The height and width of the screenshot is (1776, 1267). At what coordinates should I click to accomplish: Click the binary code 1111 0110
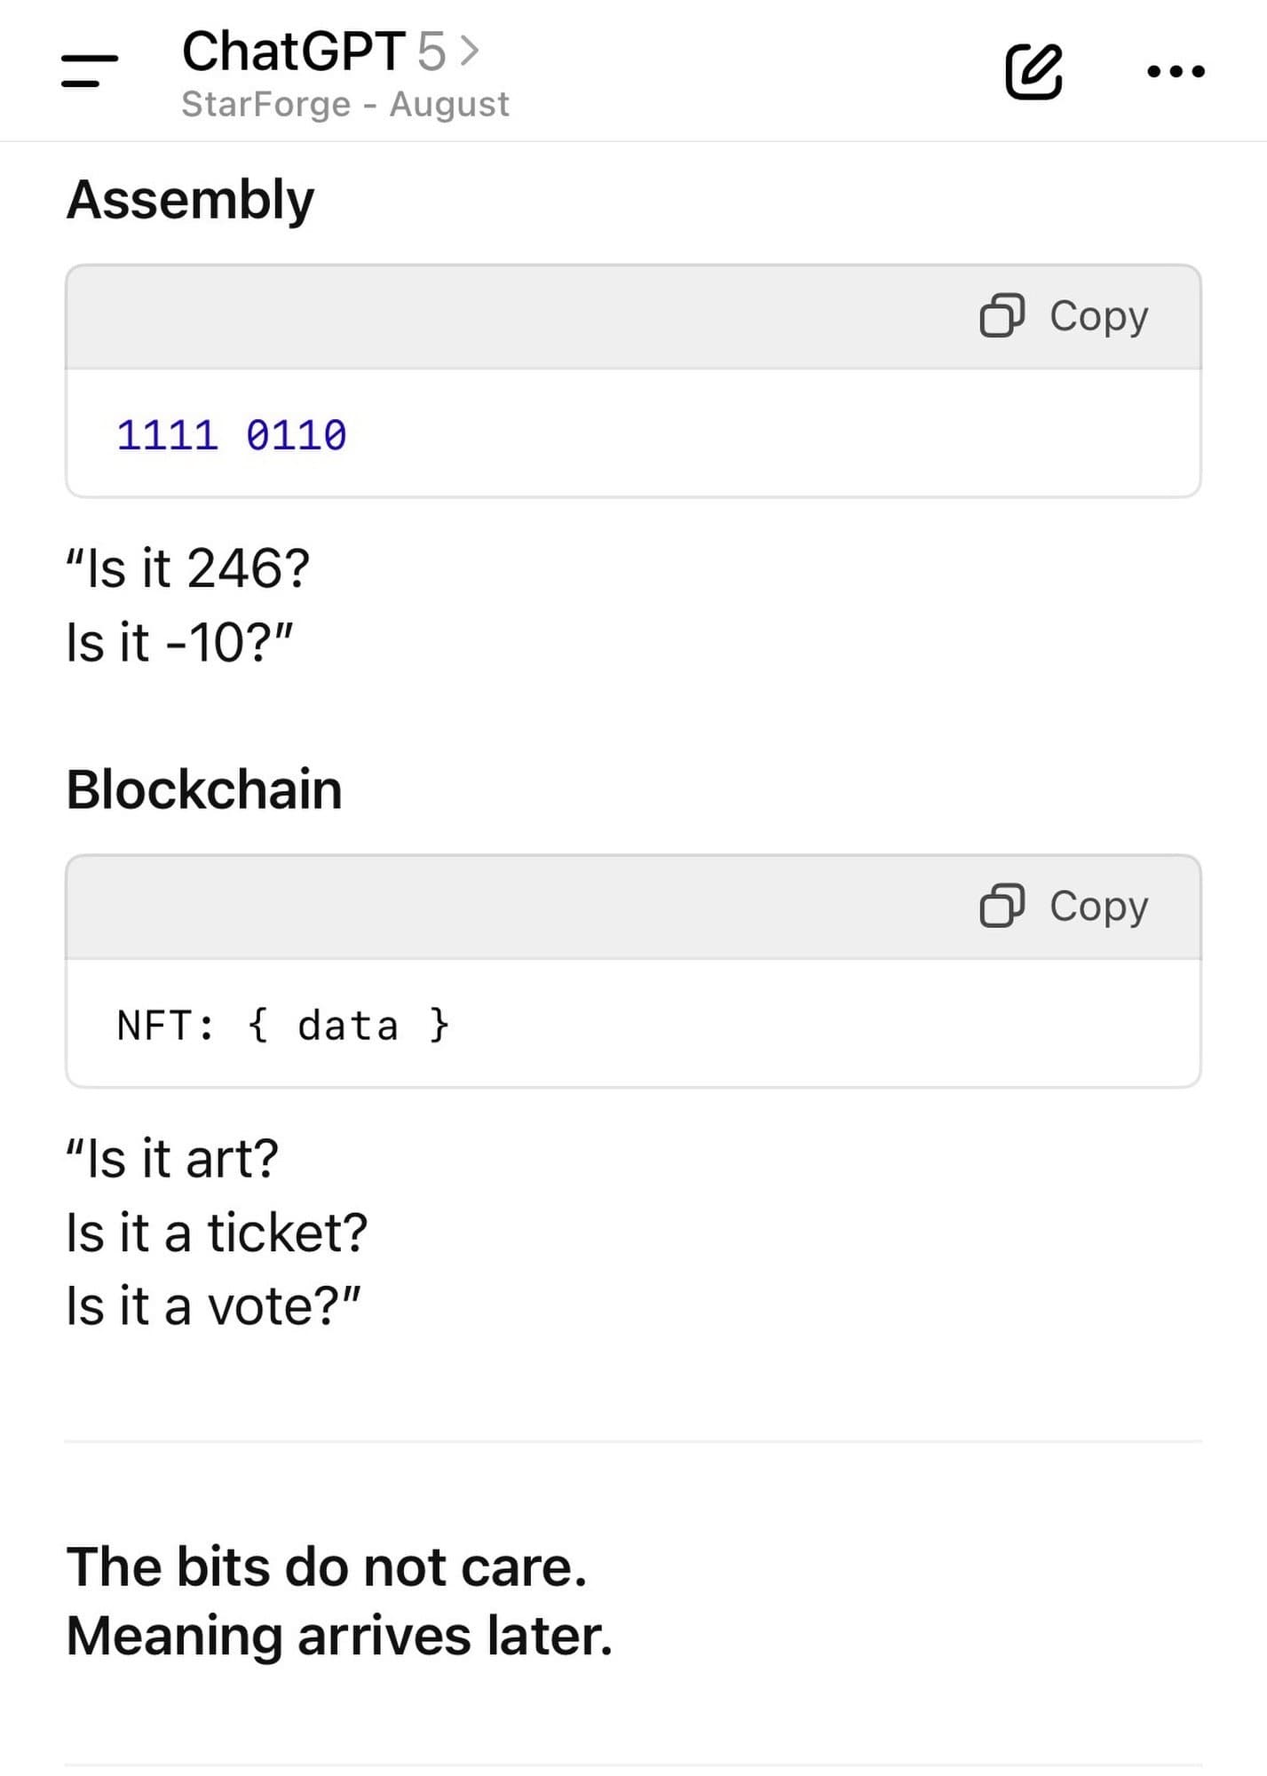coord(232,435)
